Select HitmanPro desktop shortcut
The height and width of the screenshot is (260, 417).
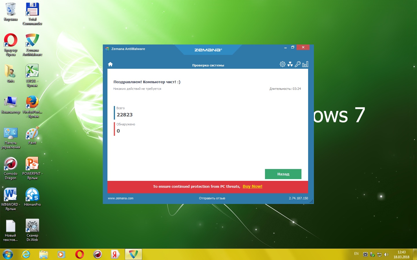(32, 197)
